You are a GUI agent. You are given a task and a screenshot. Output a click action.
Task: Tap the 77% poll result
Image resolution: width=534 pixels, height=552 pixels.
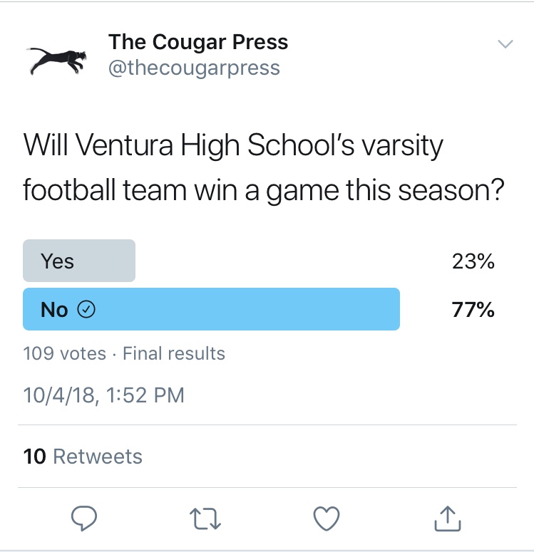point(473,309)
